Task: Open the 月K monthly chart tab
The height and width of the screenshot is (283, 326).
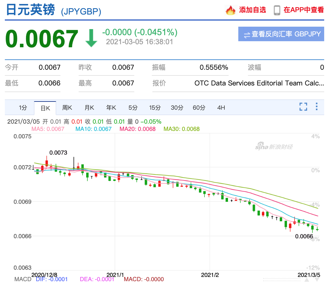Action: pyautogui.click(x=89, y=108)
